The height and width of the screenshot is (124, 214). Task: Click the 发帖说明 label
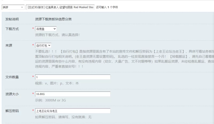coord(12,19)
